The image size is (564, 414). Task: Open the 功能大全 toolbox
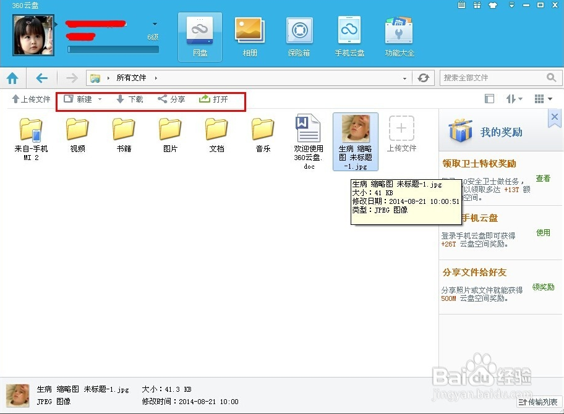tap(399, 37)
